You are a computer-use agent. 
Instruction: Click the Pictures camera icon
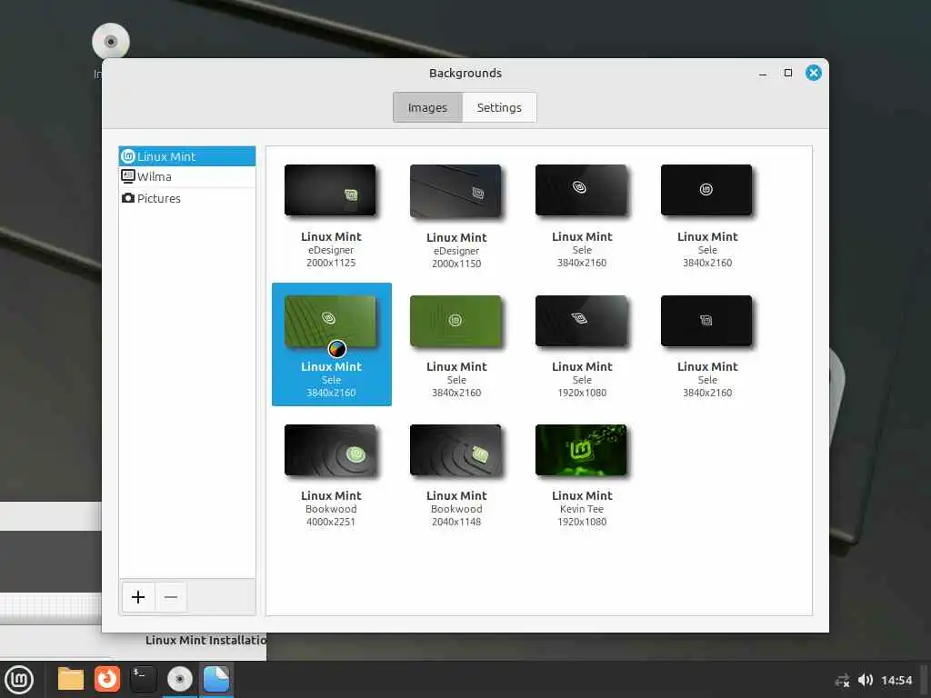click(127, 197)
